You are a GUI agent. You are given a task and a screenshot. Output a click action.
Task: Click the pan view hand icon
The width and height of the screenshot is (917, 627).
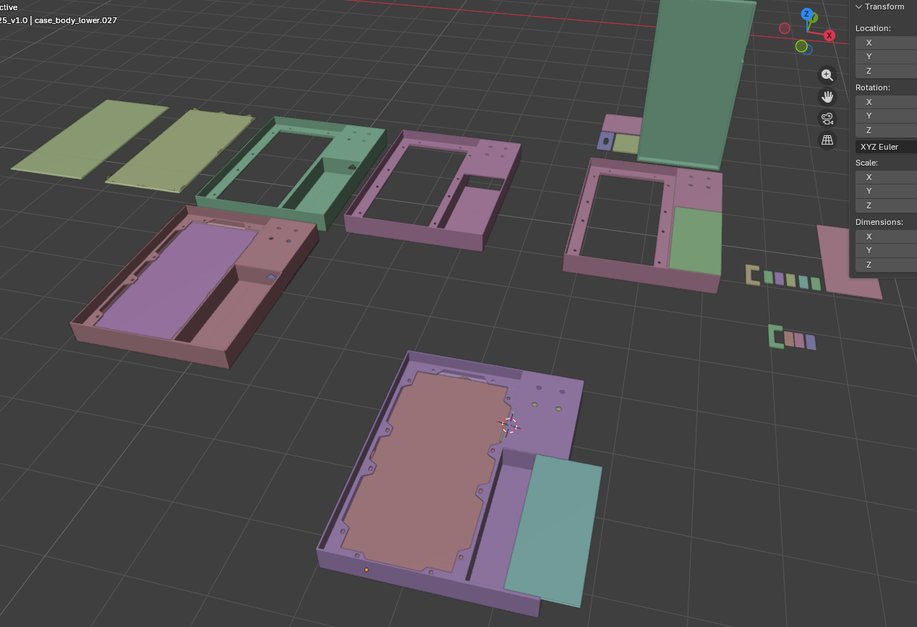(827, 96)
